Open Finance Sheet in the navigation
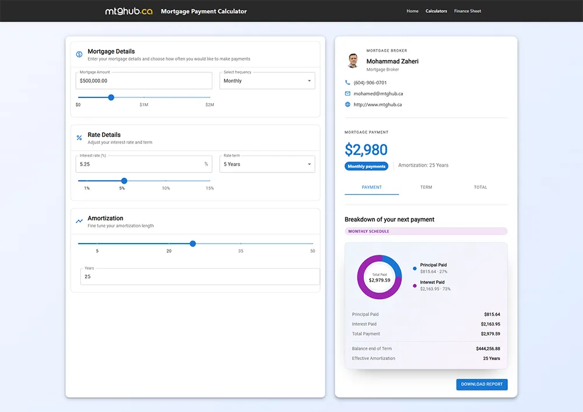583x412 pixels. pyautogui.click(x=468, y=11)
